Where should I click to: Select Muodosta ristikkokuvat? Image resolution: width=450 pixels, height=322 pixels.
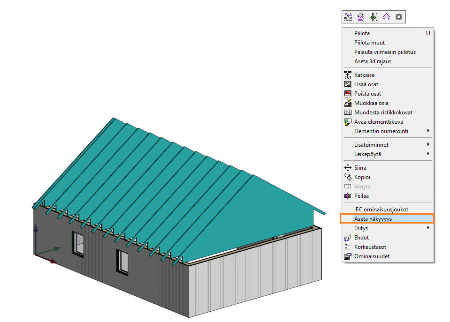coord(383,112)
